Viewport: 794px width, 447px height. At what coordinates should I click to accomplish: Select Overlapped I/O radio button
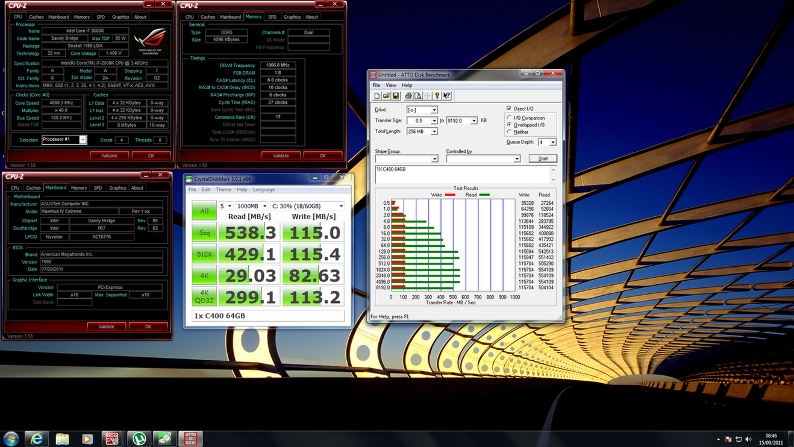510,125
